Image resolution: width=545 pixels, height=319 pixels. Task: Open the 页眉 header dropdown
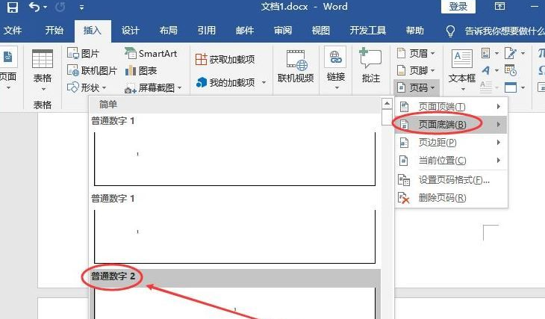tap(416, 53)
